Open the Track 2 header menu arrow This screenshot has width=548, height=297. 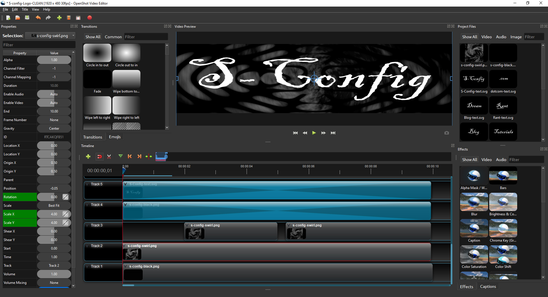pos(87,246)
